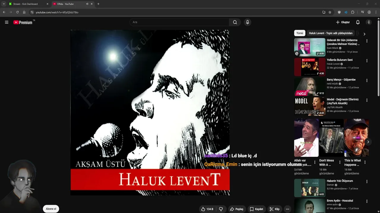Bookmark this page with star icon
This screenshot has width=380, height=213.
(330, 12)
